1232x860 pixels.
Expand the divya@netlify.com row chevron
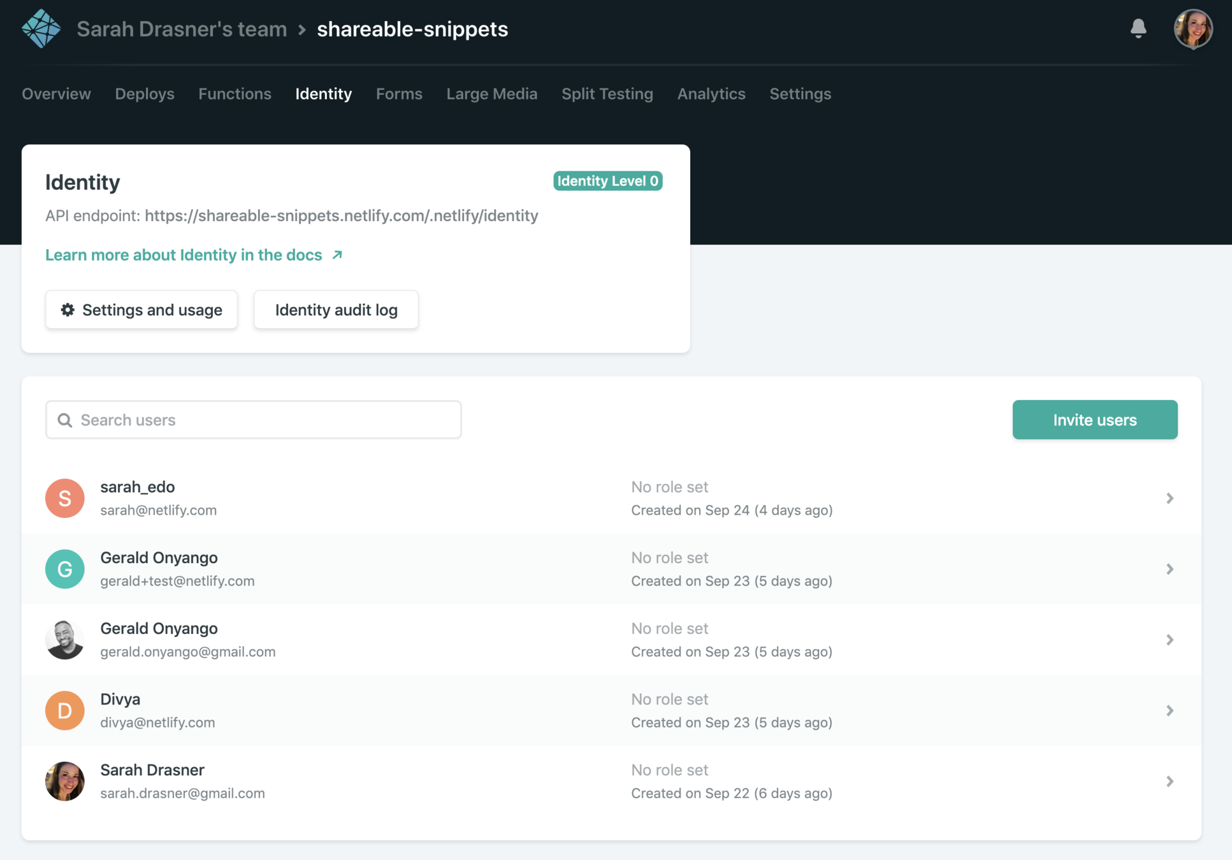(1170, 710)
